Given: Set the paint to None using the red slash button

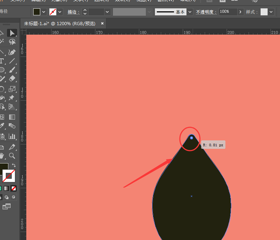Looking at the screenshot, I should point(14,188).
